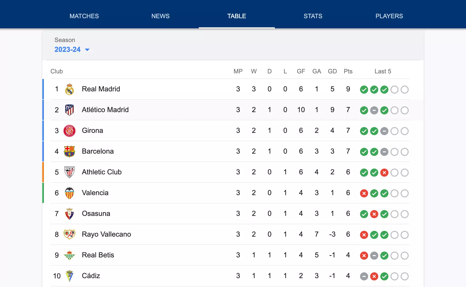The image size is (466, 287).
Task: Click the Real Madrid club crest
Action: coord(69,89)
